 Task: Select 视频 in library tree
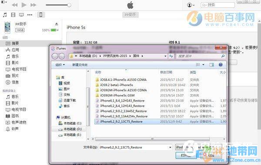pyautogui.click(x=64, y=83)
